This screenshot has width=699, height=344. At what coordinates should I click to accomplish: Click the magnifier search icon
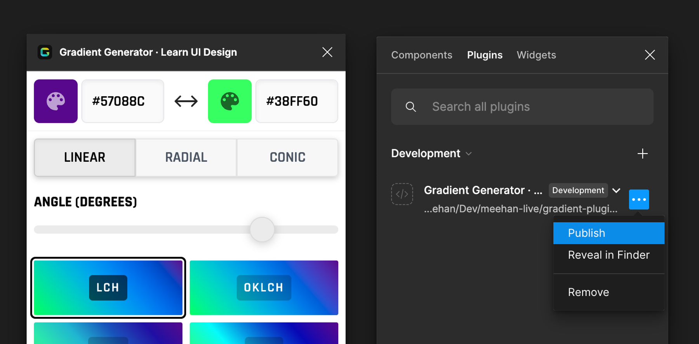tap(411, 107)
